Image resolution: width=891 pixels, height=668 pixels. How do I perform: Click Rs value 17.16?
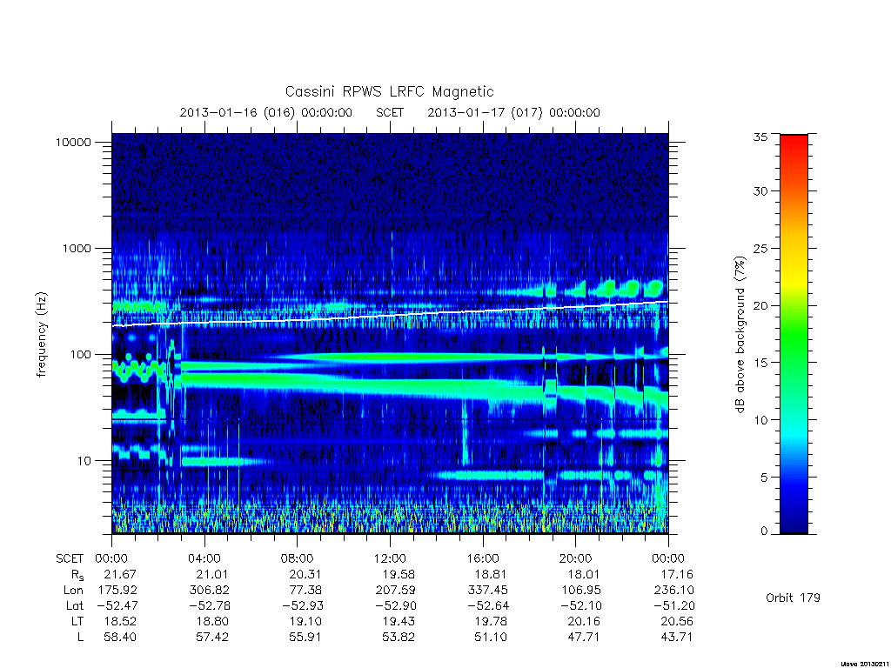[x=677, y=574]
